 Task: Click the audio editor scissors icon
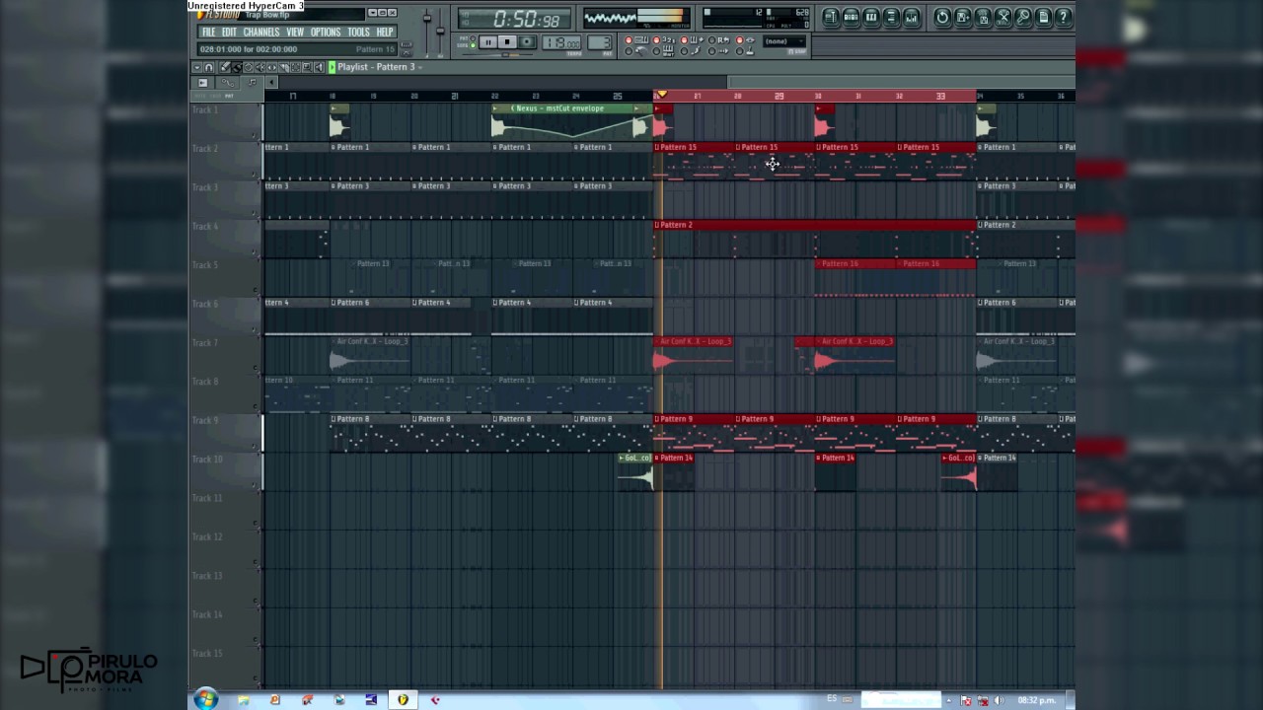coord(1003,17)
